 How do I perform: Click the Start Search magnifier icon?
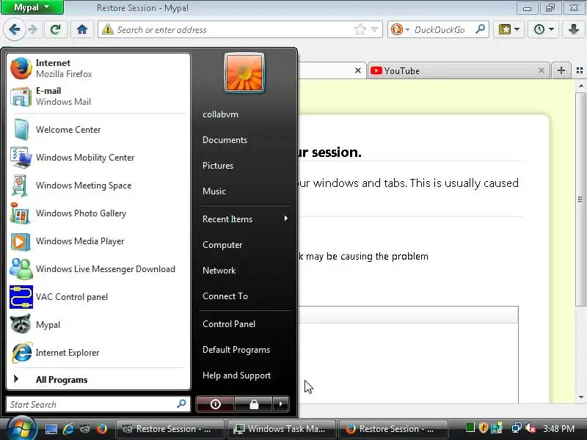point(181,404)
